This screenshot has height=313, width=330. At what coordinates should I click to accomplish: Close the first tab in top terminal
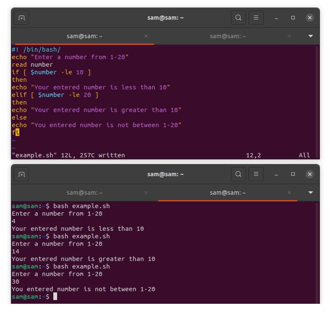[146, 36]
